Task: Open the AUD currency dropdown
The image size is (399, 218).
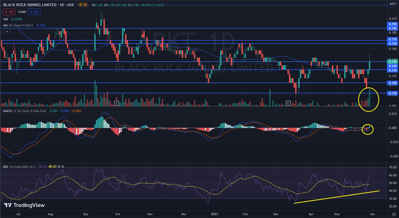Action: [x=393, y=4]
